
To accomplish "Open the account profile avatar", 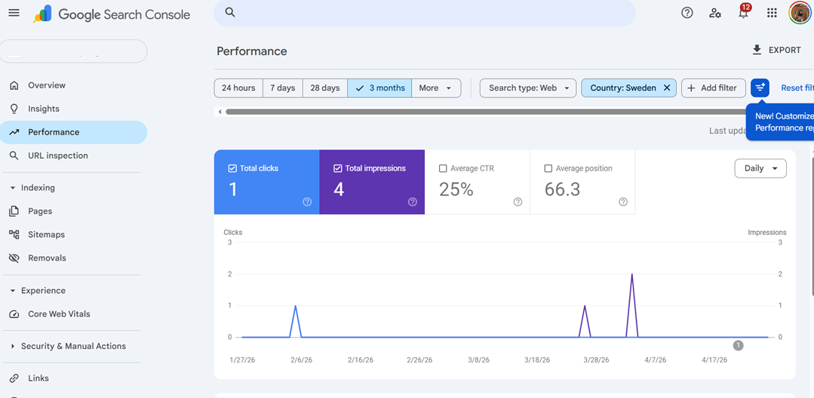I will coord(800,13).
